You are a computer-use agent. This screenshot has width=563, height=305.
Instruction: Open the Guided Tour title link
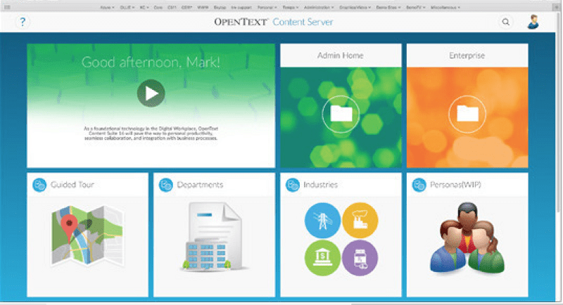click(x=72, y=185)
